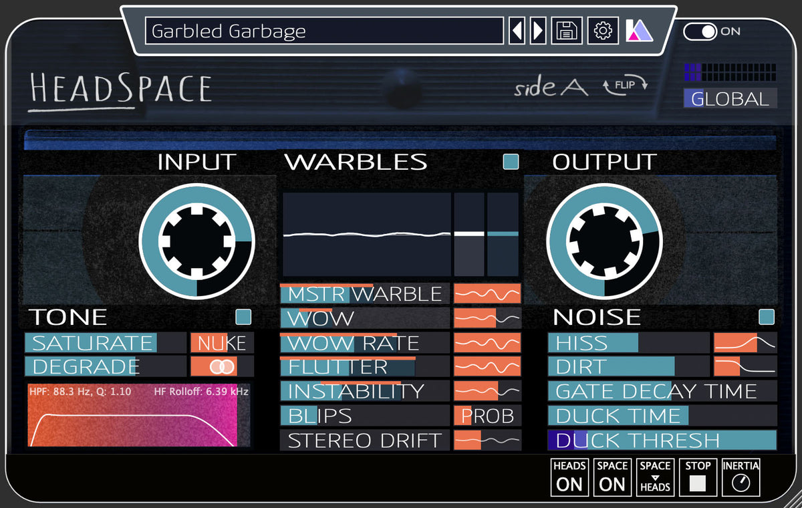Click the warble waveform display
The height and width of the screenshot is (508, 802).
point(367,234)
